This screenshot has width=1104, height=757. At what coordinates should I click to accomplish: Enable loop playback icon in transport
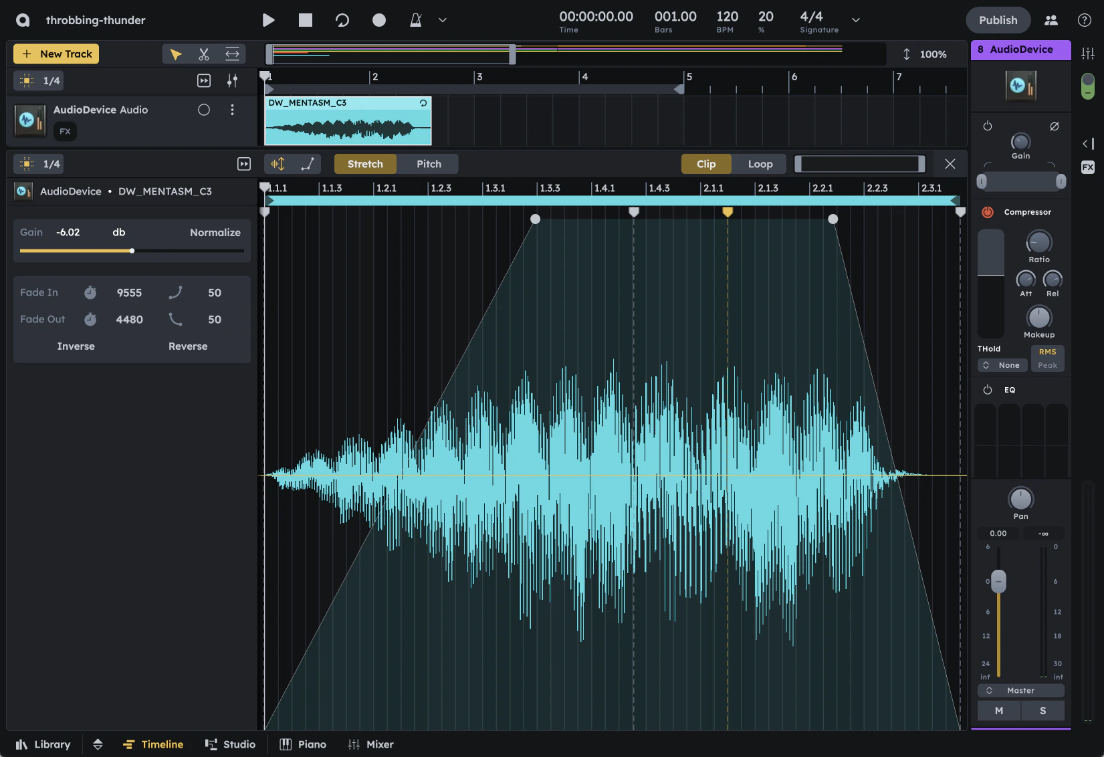[x=342, y=20]
